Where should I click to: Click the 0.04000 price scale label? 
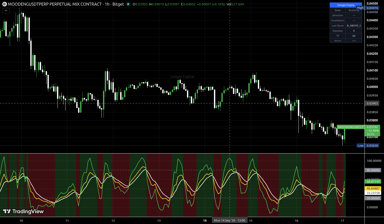[x=372, y=87]
